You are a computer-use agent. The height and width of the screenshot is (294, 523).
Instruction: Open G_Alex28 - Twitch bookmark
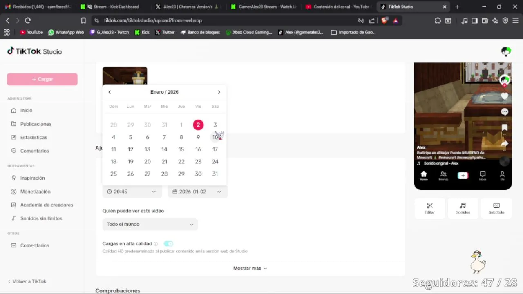(x=110, y=32)
